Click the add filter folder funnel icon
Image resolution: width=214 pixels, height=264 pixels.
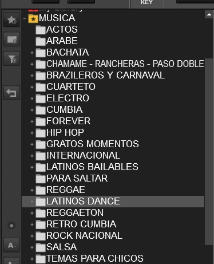point(11,58)
